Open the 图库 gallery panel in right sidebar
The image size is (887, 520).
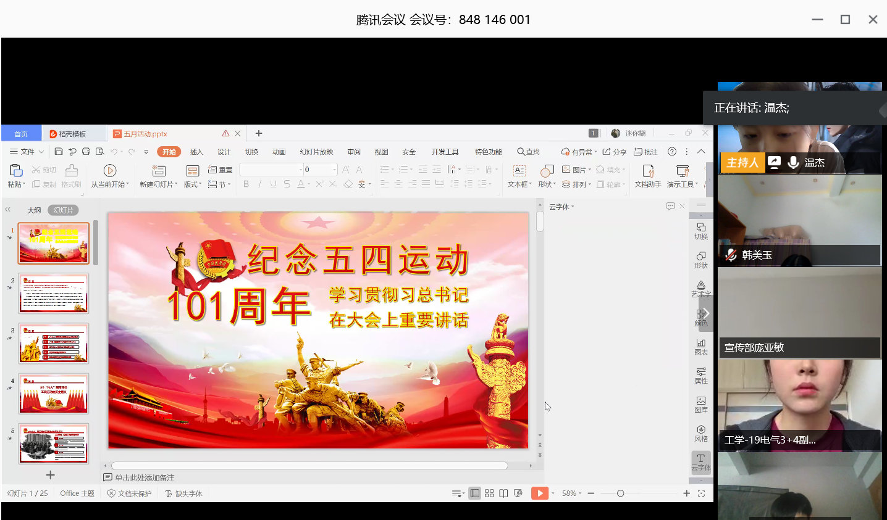coord(701,405)
